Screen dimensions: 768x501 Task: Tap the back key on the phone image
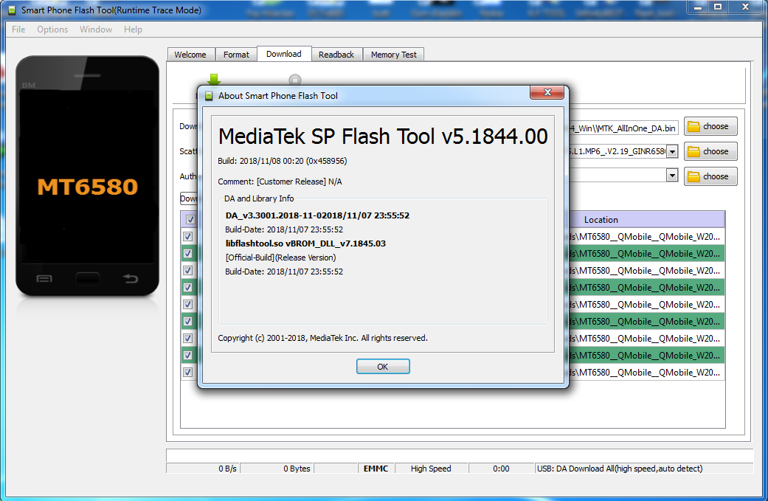pos(131,279)
